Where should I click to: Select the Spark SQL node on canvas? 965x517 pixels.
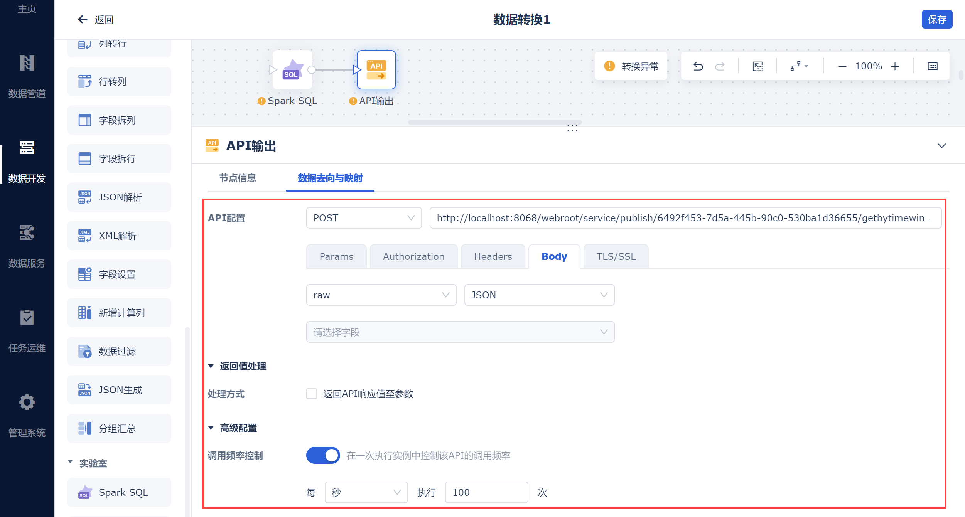click(x=292, y=70)
